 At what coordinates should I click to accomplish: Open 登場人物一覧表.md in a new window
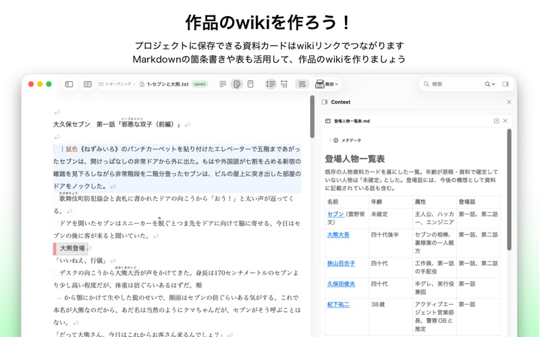(496, 121)
